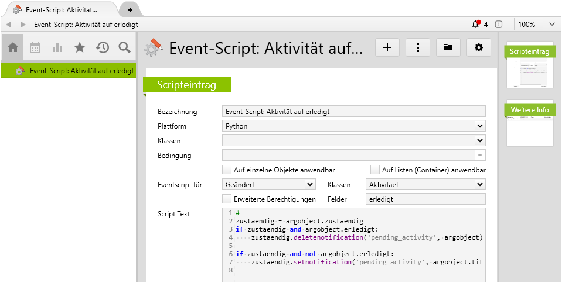Click the folder button in header
Image resolution: width=562 pixels, height=283 pixels.
[448, 48]
